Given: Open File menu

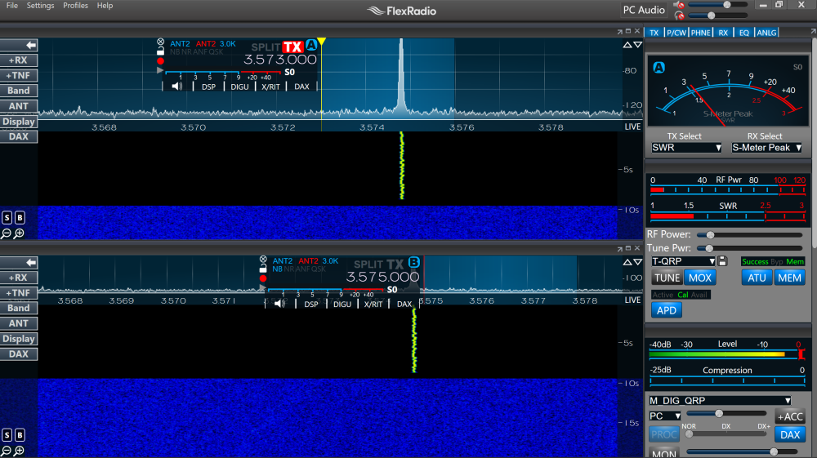Looking at the screenshot, I should 12,6.
